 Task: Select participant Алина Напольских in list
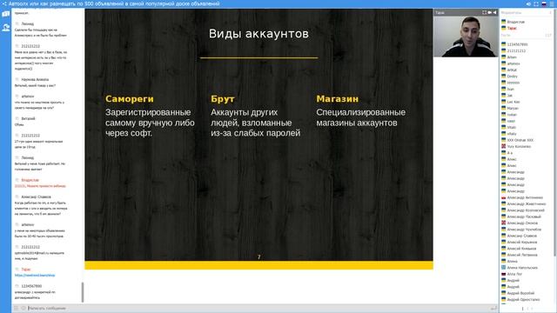[x=522, y=268]
